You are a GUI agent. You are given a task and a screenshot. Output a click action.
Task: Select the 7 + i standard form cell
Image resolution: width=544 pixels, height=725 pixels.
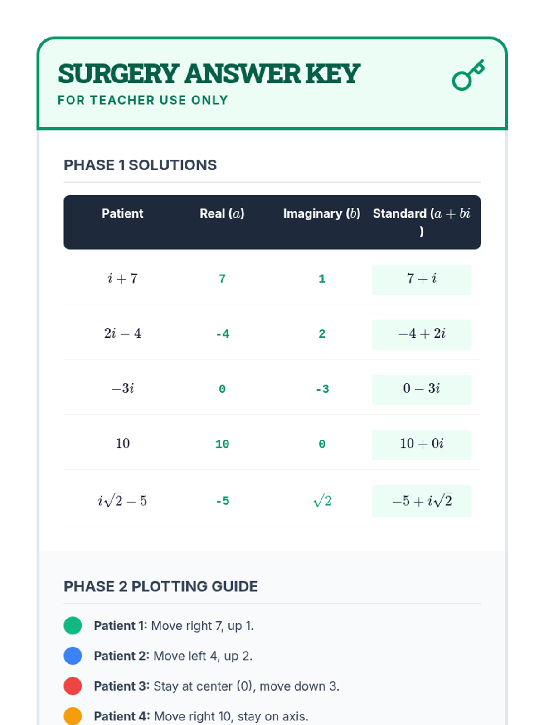(x=421, y=279)
